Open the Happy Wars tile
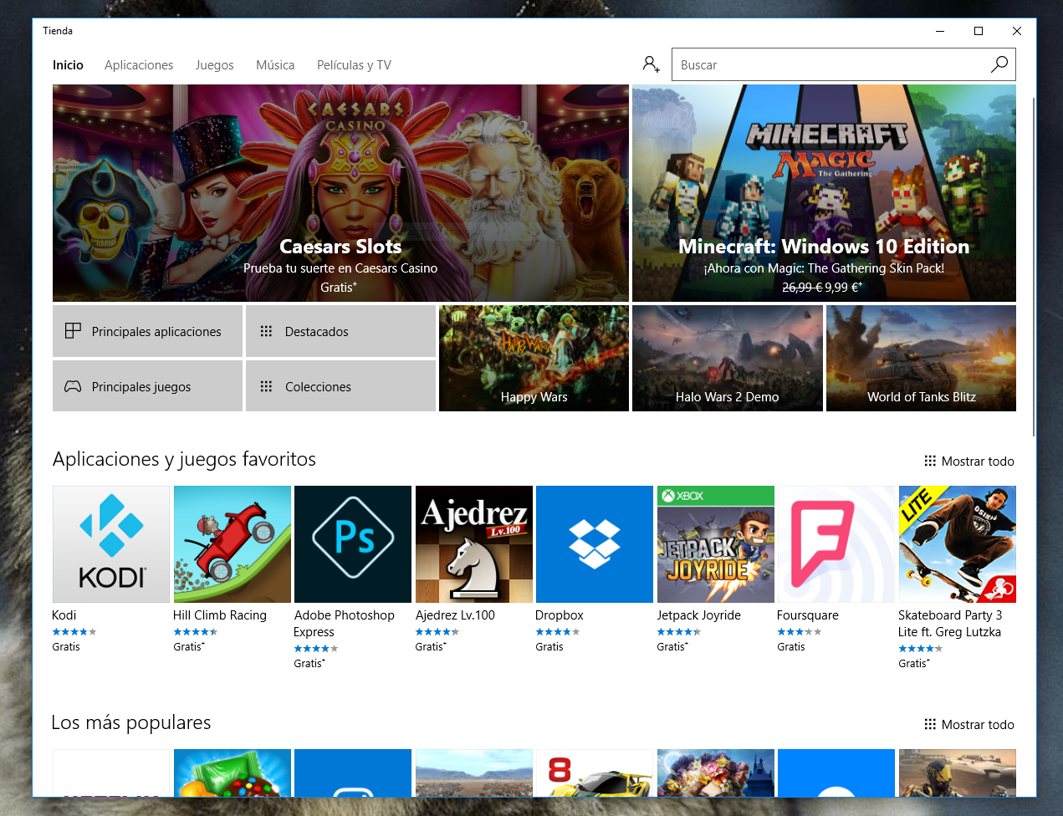The height and width of the screenshot is (816, 1063). 534,358
